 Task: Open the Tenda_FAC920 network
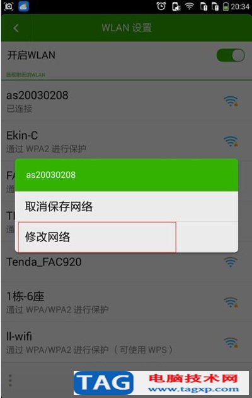[127, 262]
